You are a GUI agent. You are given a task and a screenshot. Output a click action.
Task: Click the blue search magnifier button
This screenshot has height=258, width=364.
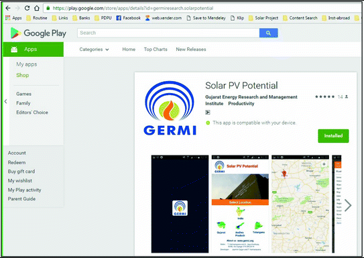[x=268, y=33]
